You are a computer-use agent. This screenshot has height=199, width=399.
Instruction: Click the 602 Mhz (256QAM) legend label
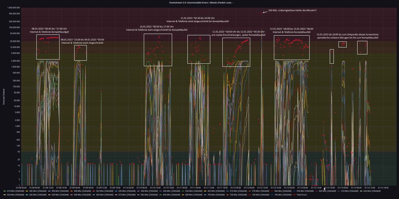(x=328, y=191)
